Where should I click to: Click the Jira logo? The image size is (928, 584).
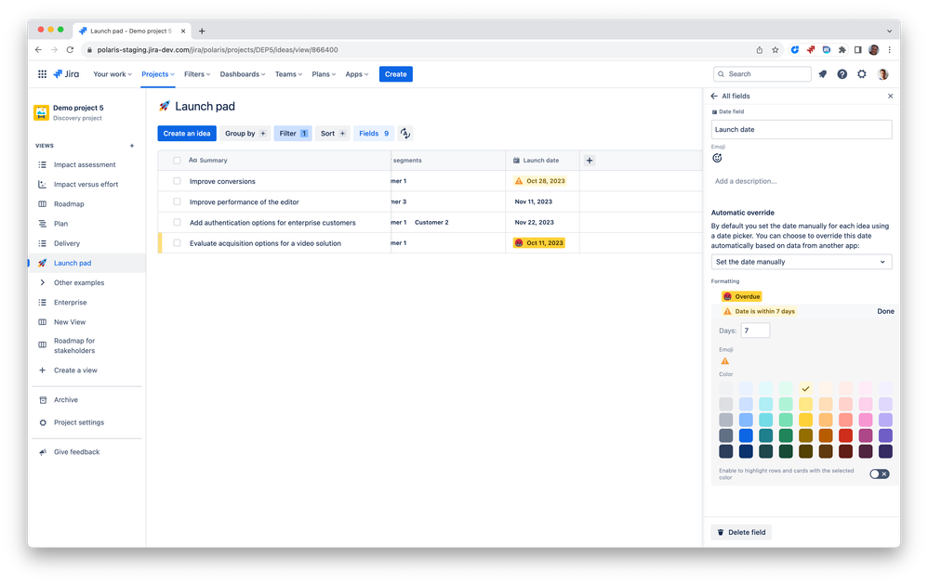tap(66, 74)
